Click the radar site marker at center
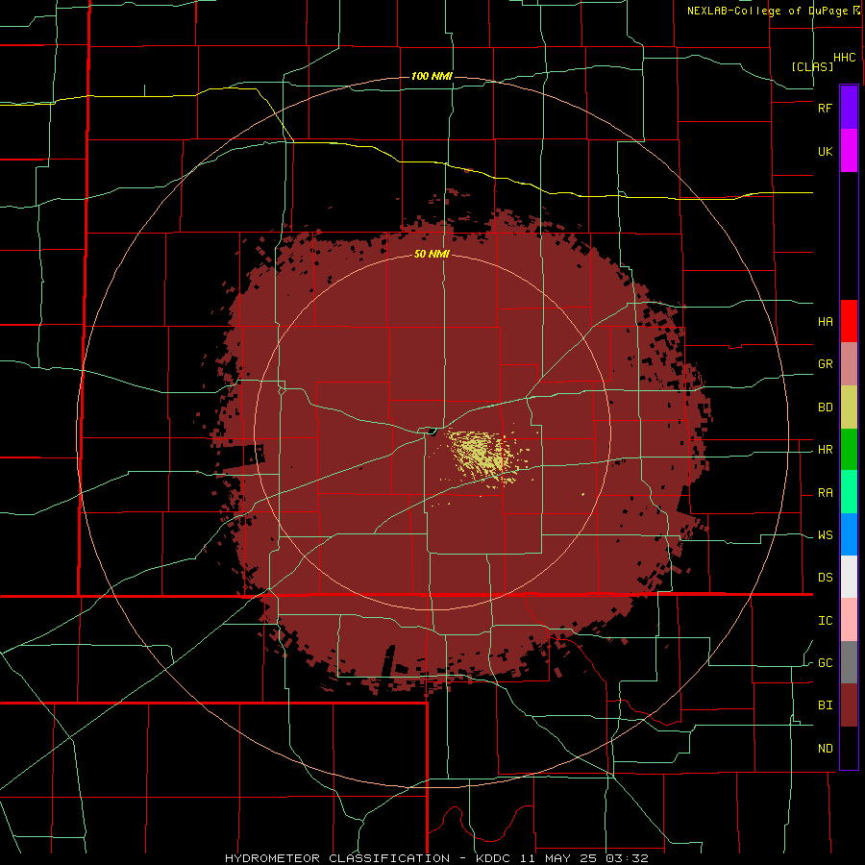 click(432, 431)
